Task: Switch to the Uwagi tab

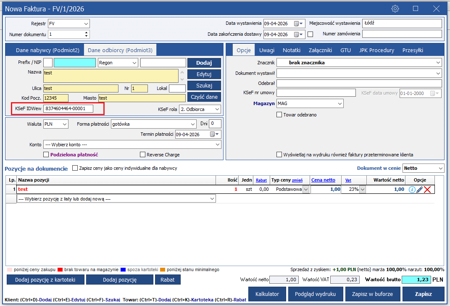Action: [267, 50]
